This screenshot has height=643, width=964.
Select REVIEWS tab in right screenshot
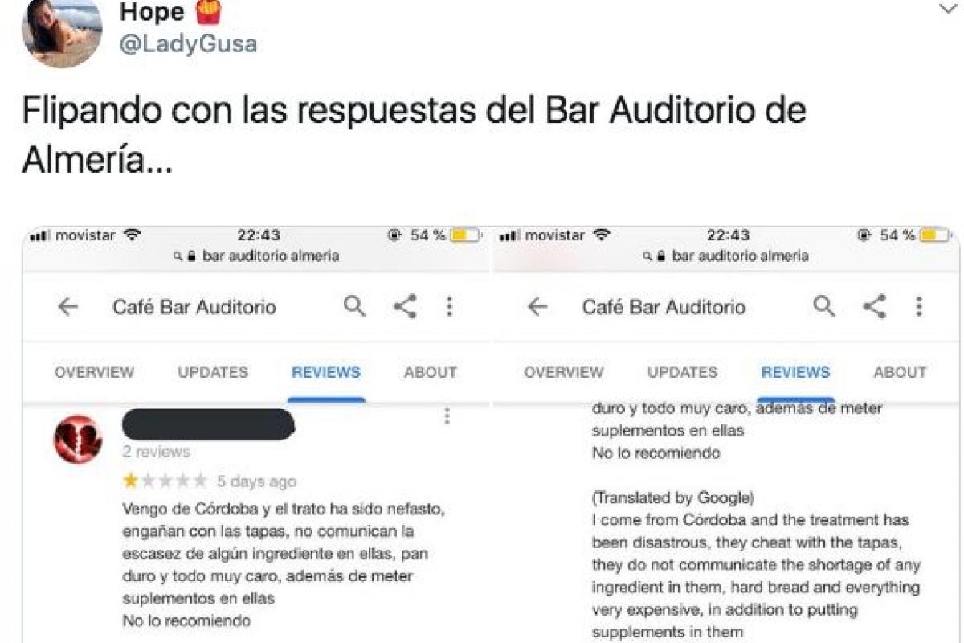pos(795,372)
